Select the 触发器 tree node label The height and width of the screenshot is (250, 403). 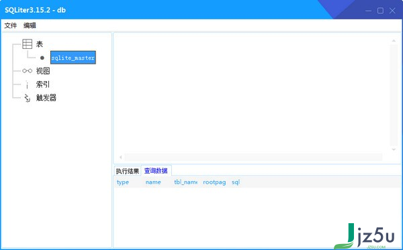coord(46,98)
